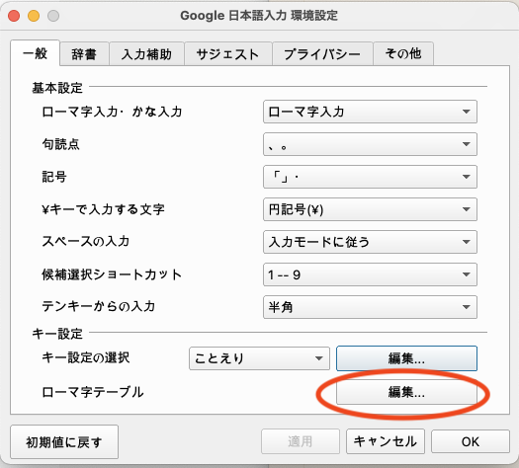
Task: Open the その他 tab
Action: tap(403, 54)
